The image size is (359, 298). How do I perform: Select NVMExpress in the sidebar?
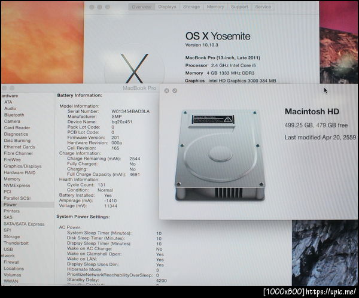pyautogui.click(x=17, y=186)
